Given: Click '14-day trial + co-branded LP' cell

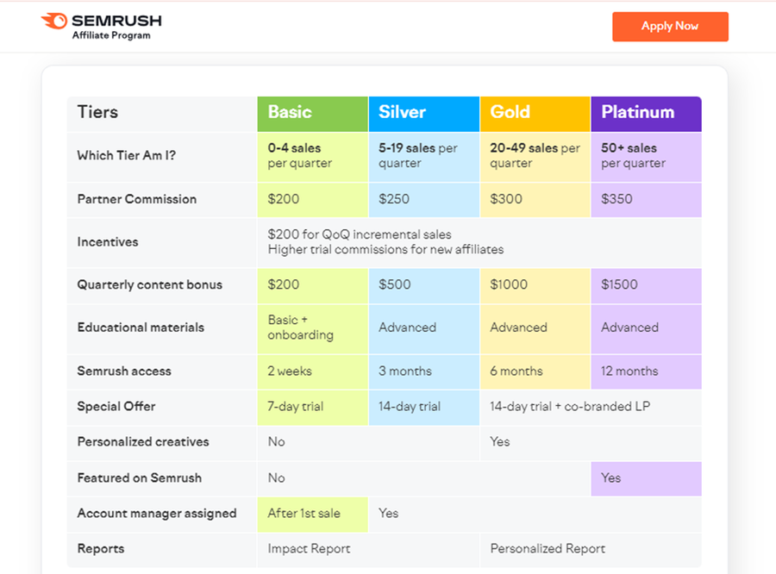Looking at the screenshot, I should [x=591, y=408].
